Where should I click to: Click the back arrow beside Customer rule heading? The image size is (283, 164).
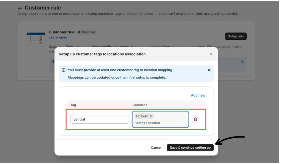(x=20, y=8)
